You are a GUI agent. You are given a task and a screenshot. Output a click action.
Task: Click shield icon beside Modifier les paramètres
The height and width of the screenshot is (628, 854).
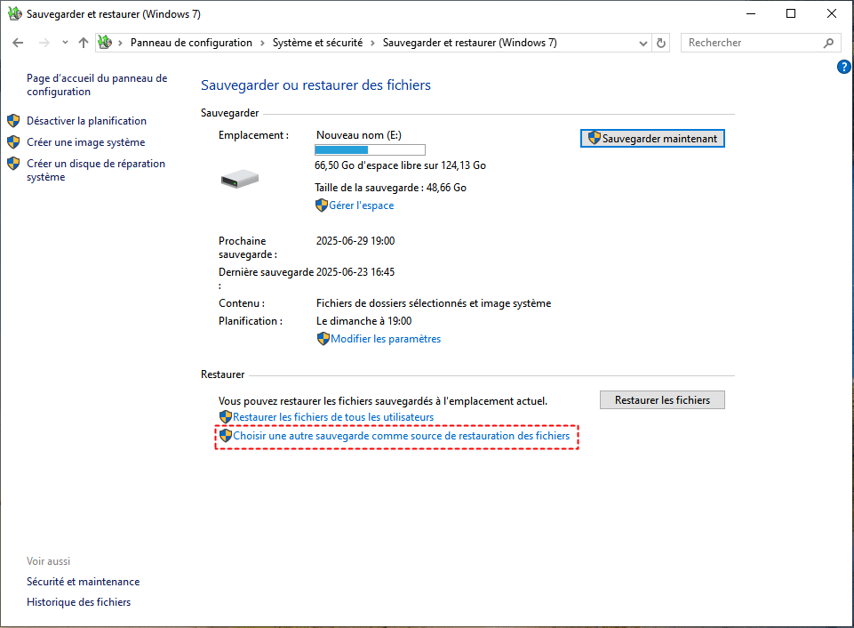click(323, 339)
